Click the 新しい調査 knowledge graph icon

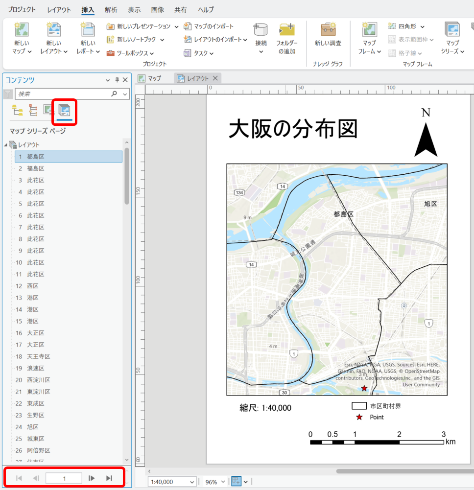(328, 30)
